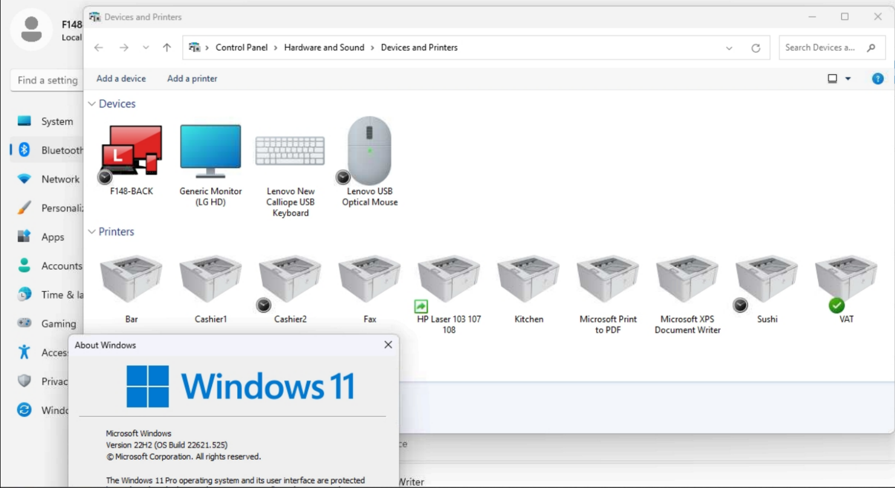Select the Bar printer

coord(131,290)
